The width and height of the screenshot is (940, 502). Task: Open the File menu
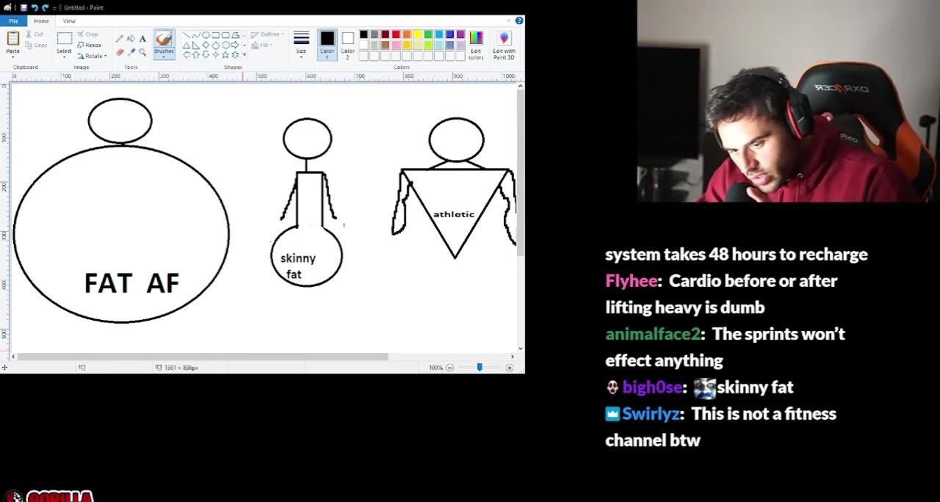click(13, 21)
